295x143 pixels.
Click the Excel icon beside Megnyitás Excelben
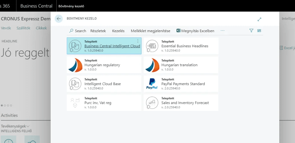coord(179,31)
